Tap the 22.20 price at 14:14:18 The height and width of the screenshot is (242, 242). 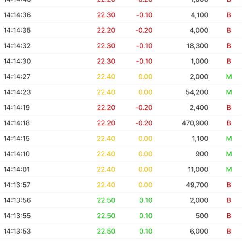[106, 123]
